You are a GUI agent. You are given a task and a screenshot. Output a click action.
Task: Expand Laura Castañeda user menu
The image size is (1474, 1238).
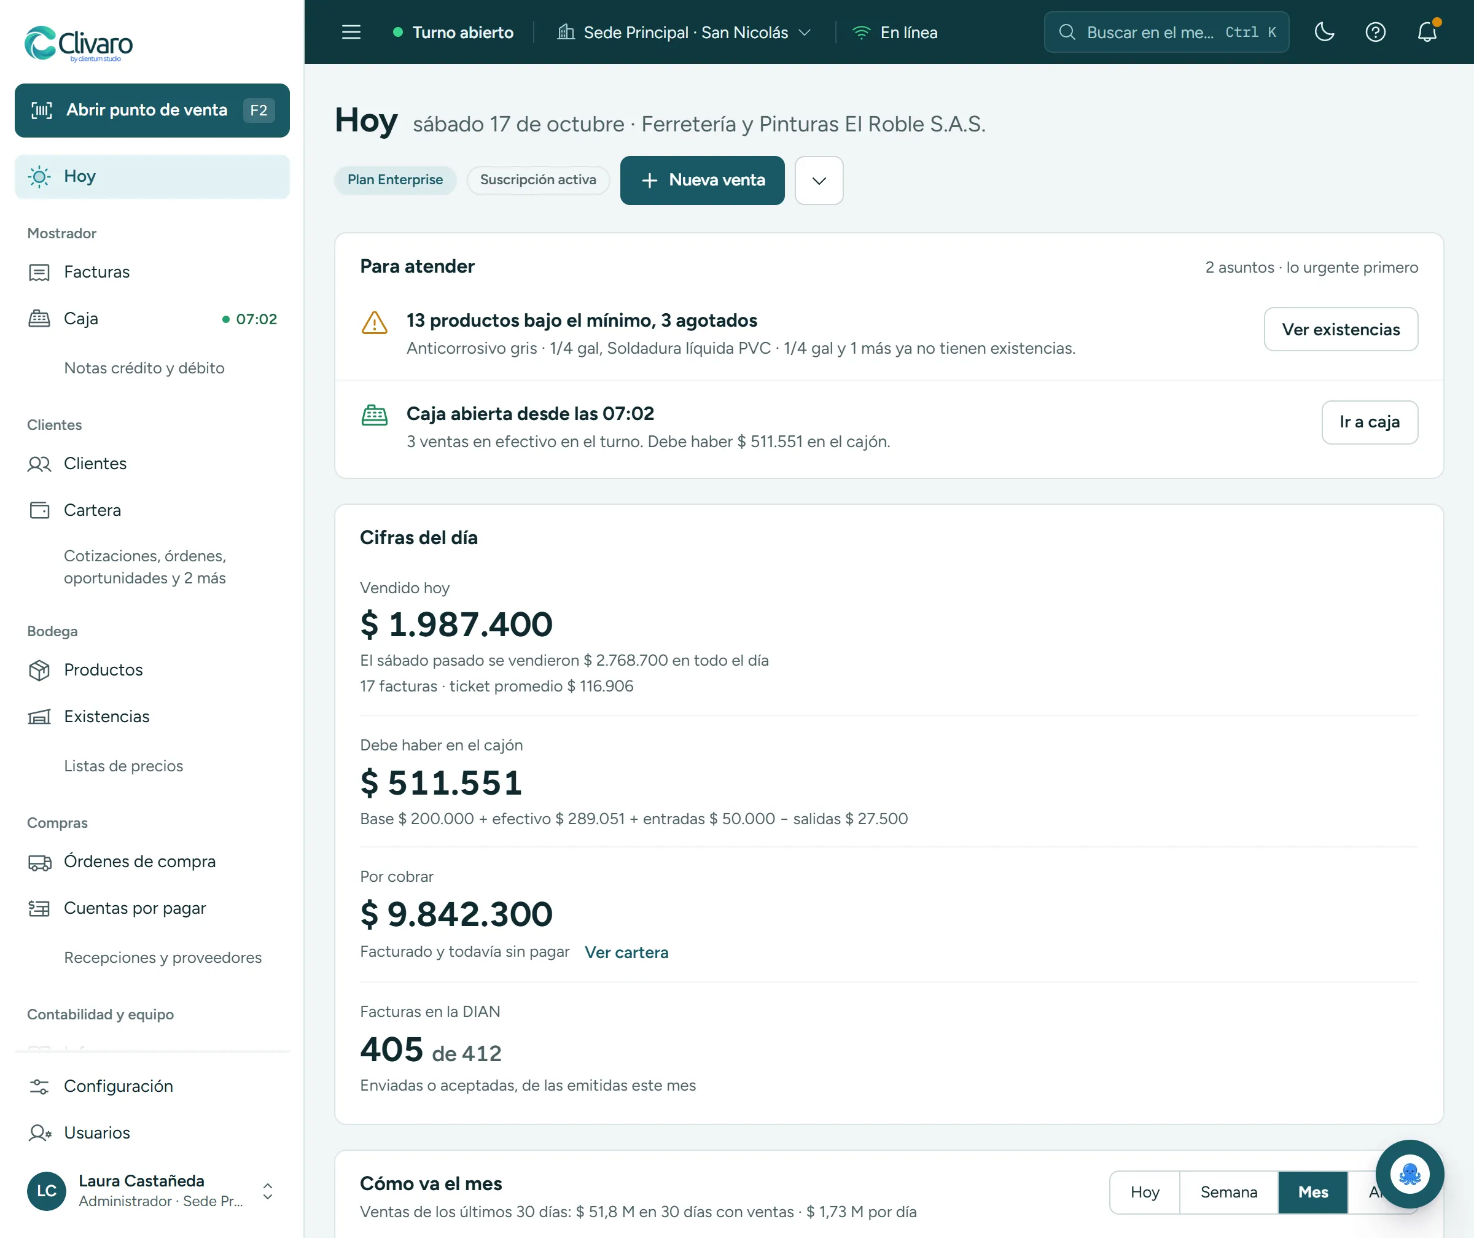pyautogui.click(x=152, y=1190)
